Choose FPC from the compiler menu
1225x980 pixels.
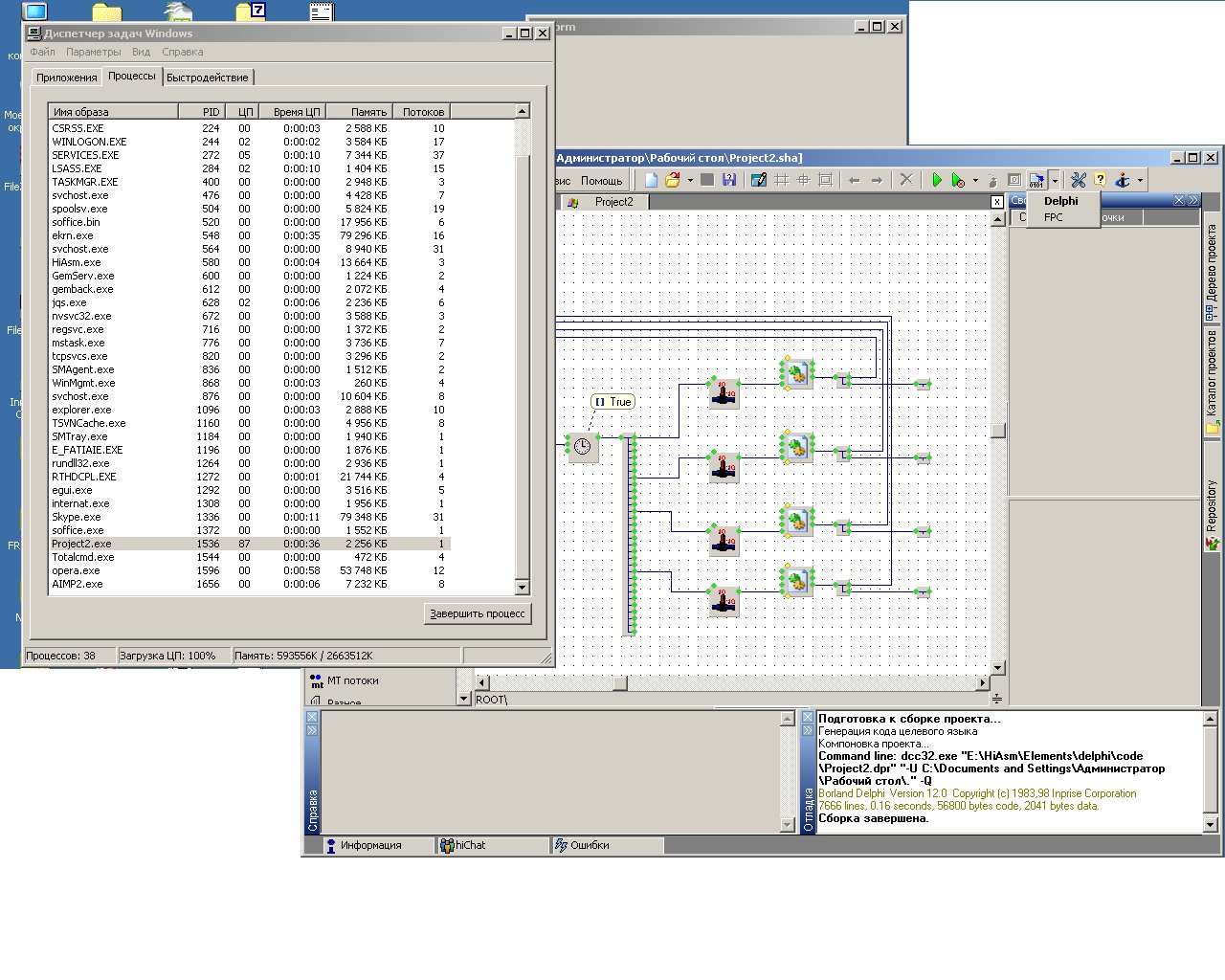(x=1054, y=217)
